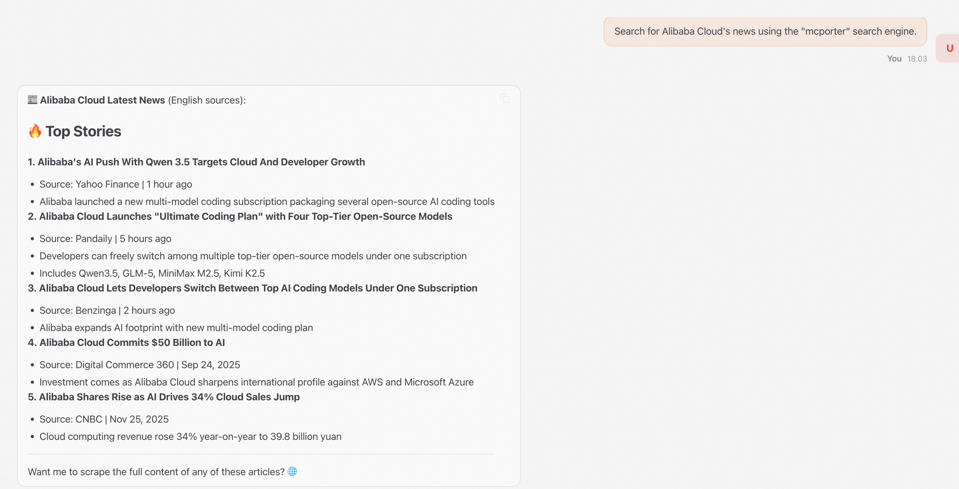Click the bullet listing Qwen3.5, GLM-5, MiniMax, Kimi
The image size is (959, 489).
click(x=152, y=273)
